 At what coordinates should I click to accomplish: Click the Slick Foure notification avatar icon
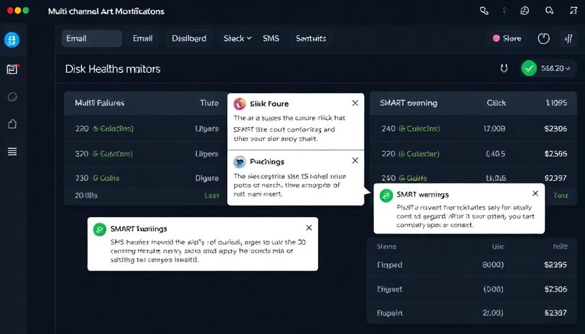(x=240, y=104)
